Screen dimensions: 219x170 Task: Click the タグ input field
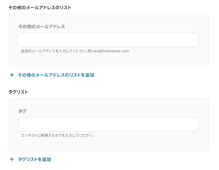click(x=109, y=124)
